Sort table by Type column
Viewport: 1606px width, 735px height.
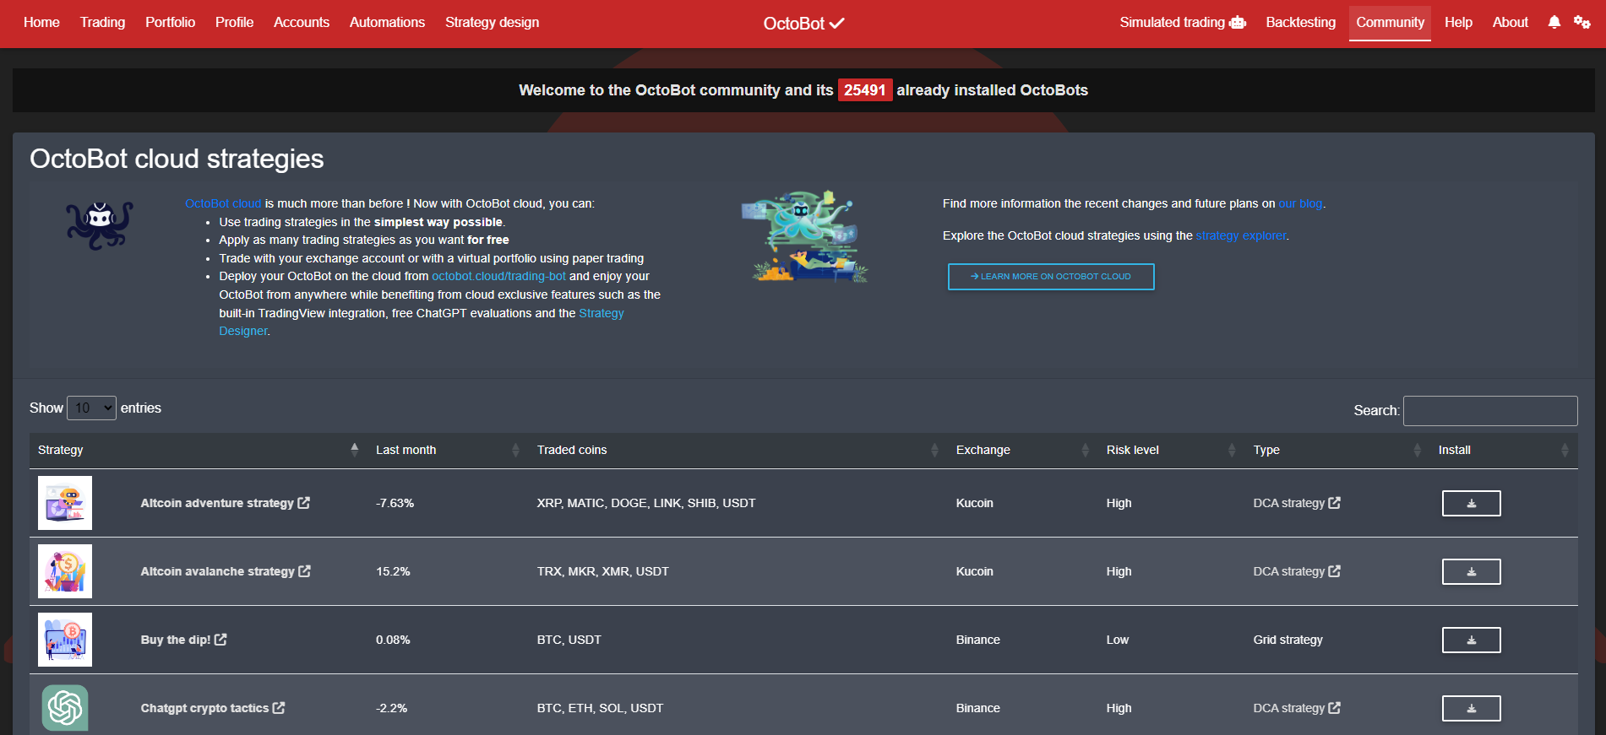tap(1337, 450)
